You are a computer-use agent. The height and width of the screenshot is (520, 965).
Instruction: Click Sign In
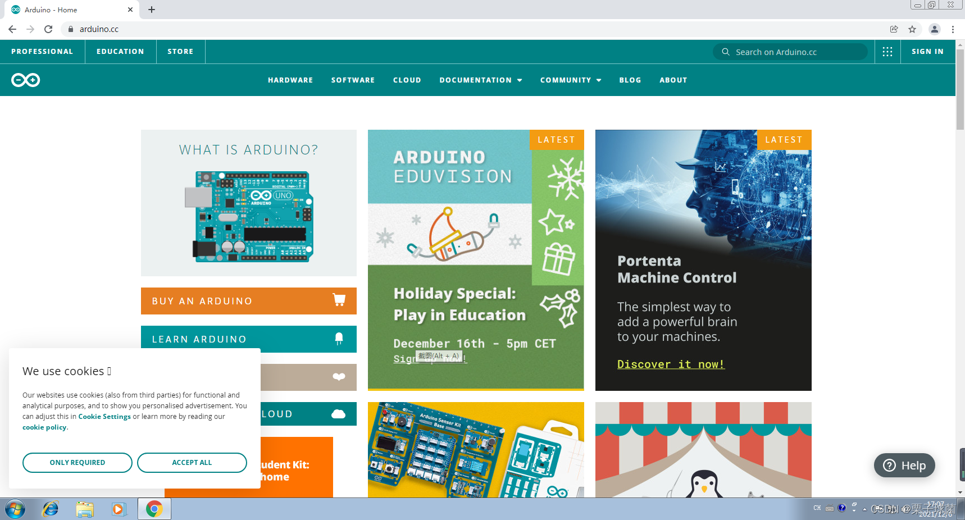[927, 52]
